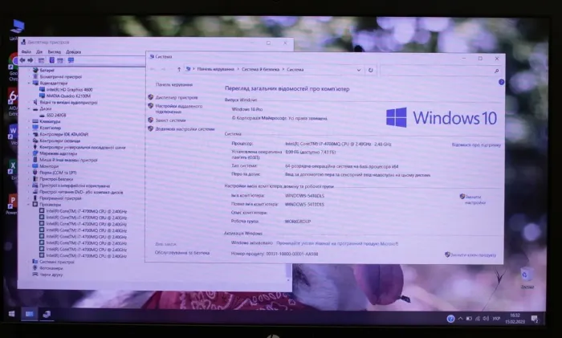Open the Довідка menu in Device Manager
562x338 pixels.
[x=73, y=51]
